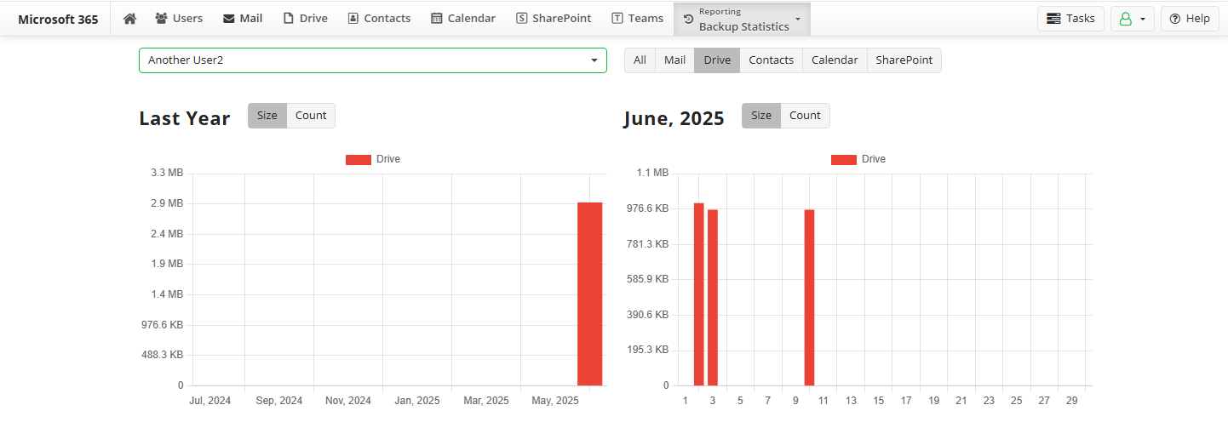
Task: Go to the Home icon
Action: click(129, 18)
